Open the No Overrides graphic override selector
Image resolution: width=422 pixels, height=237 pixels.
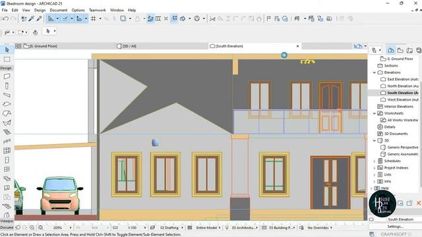pyautogui.click(x=318, y=228)
